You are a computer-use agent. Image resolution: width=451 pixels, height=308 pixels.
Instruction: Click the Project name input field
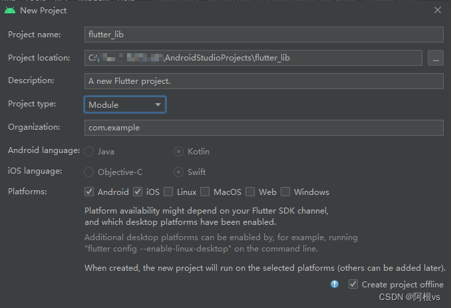[264, 35]
